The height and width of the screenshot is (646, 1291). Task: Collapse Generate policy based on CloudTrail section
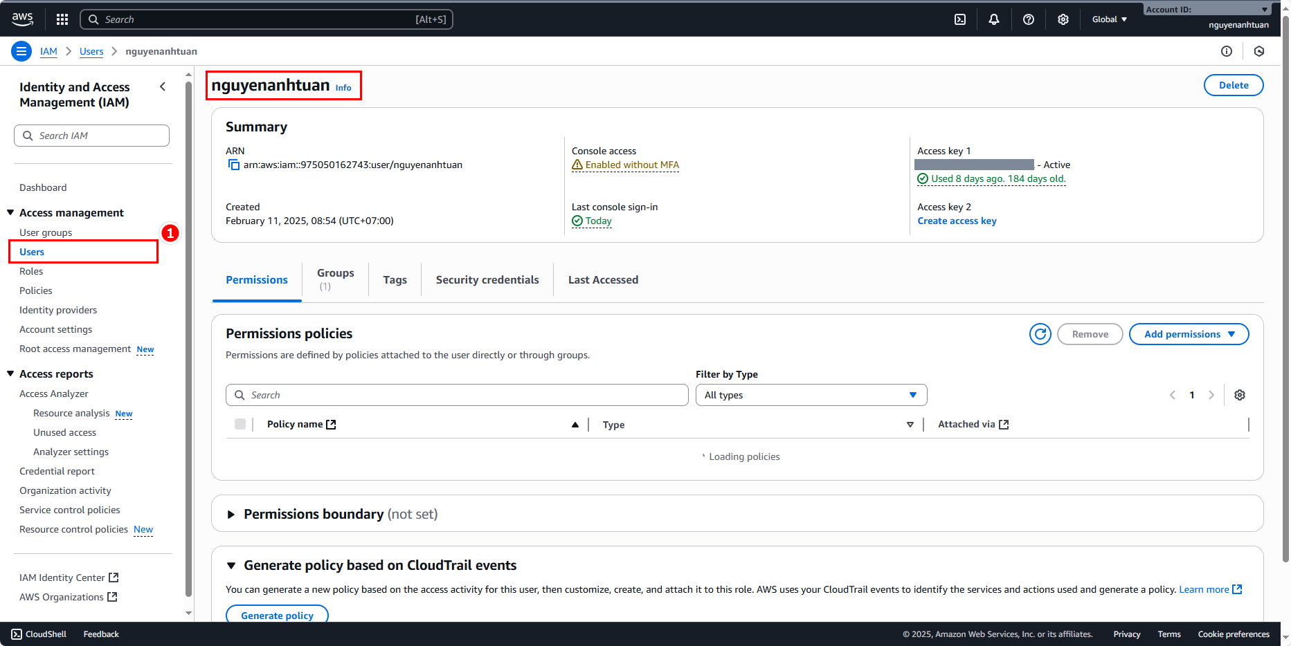[x=231, y=566]
